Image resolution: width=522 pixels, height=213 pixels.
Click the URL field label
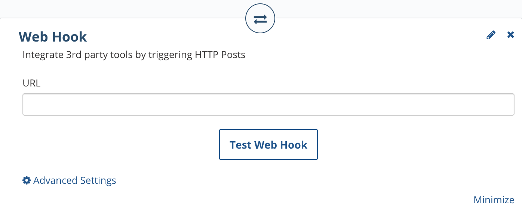coord(31,83)
